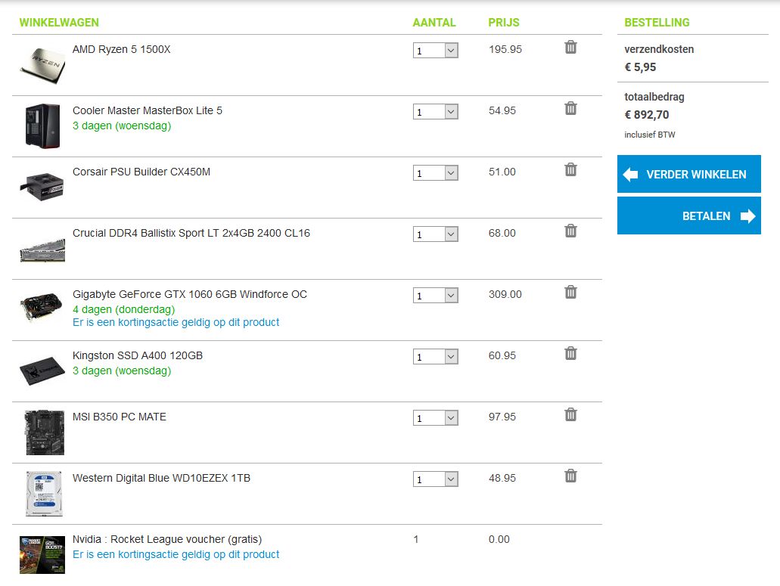Click Verder Winkelen to continue shopping
The height and width of the screenshot is (586, 780).
[x=688, y=175]
